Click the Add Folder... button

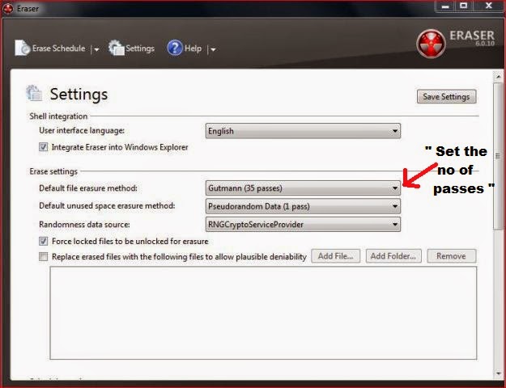(x=393, y=256)
